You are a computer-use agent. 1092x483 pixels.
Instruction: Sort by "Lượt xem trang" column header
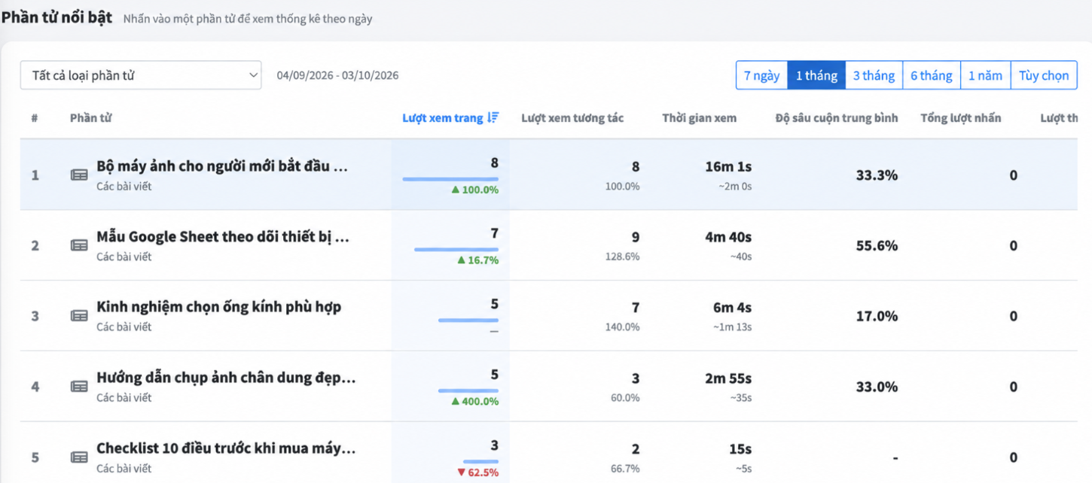(443, 118)
